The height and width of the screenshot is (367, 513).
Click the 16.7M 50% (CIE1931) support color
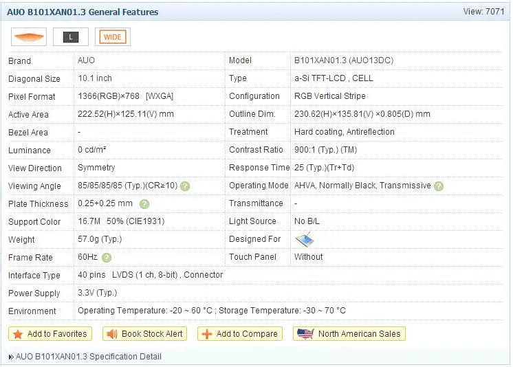click(x=121, y=221)
